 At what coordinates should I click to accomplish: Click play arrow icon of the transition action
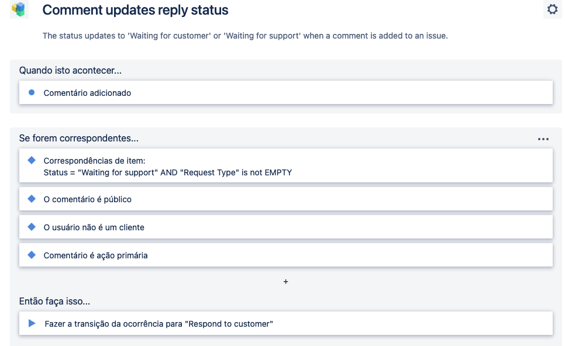(x=32, y=323)
